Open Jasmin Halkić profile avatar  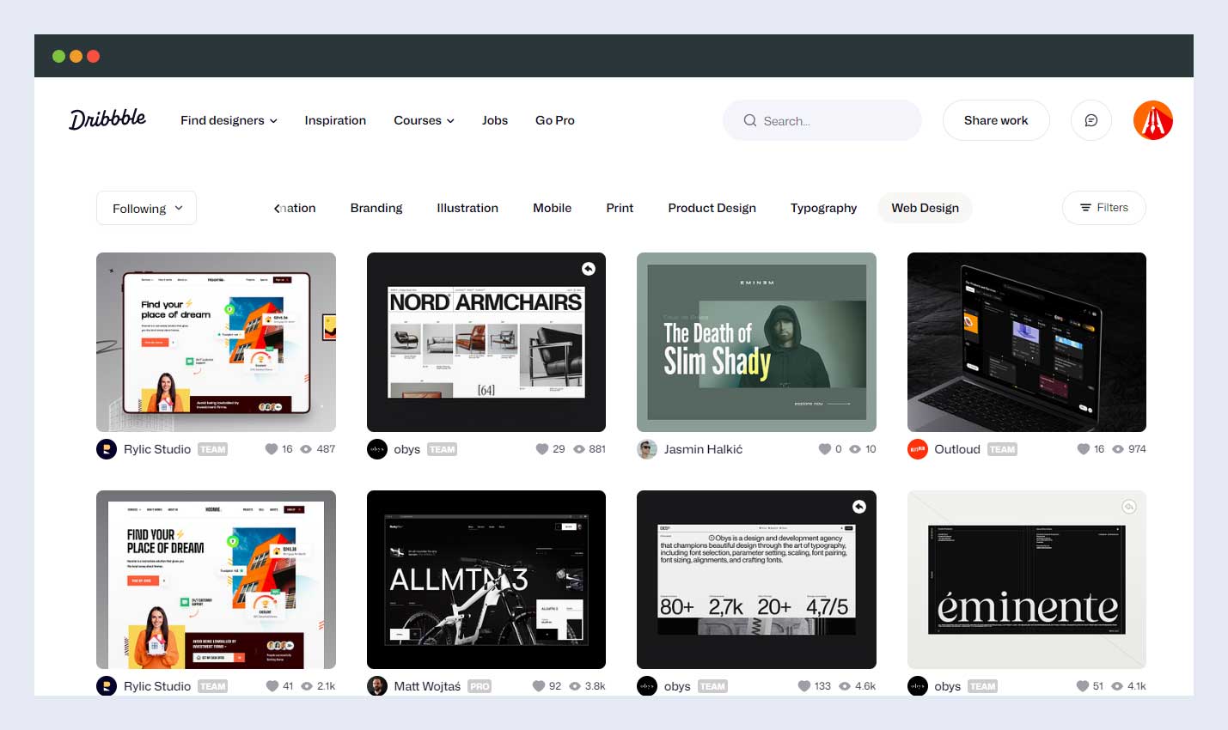(x=647, y=449)
